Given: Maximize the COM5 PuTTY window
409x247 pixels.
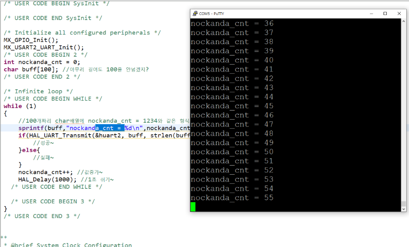Looking at the screenshot, I should click(x=385, y=14).
